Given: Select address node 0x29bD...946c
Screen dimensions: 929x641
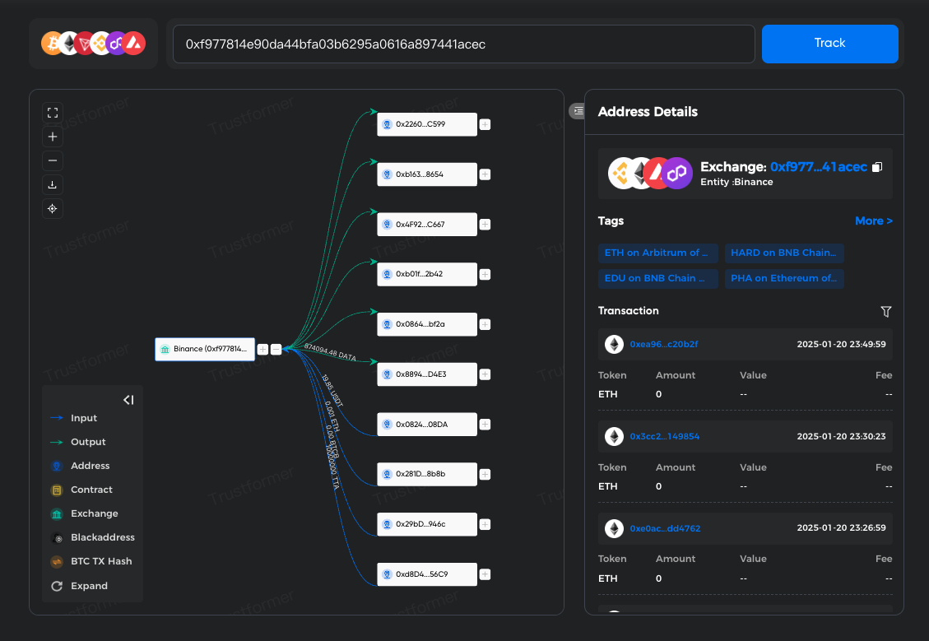Looking at the screenshot, I should click(x=427, y=524).
